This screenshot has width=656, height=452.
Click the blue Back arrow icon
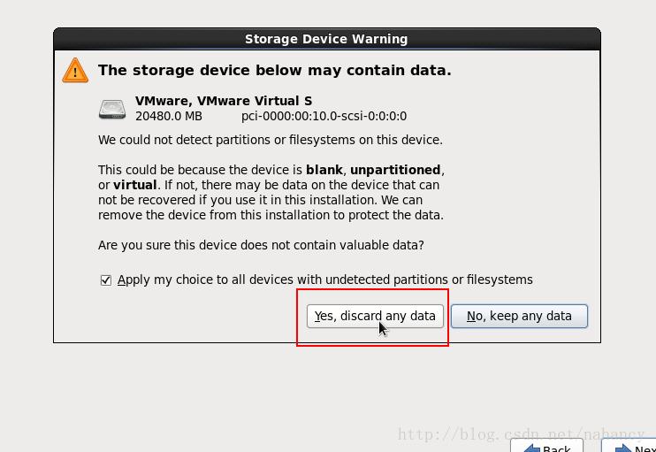click(x=531, y=448)
